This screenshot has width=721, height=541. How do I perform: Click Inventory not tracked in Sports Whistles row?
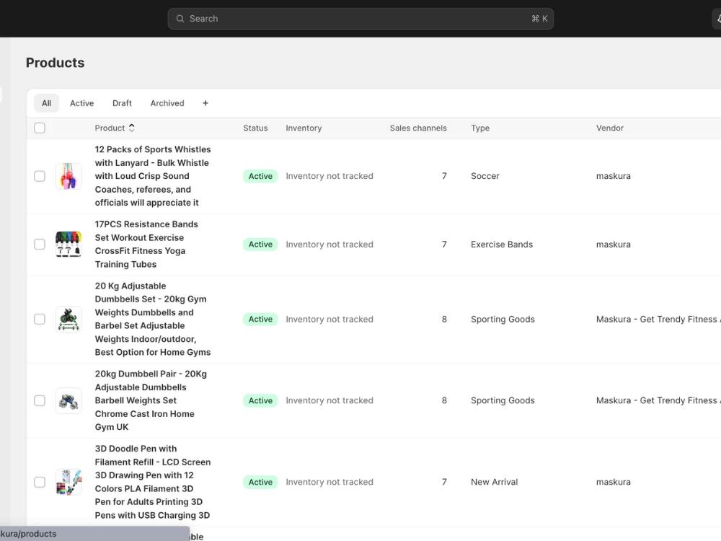[329, 176]
